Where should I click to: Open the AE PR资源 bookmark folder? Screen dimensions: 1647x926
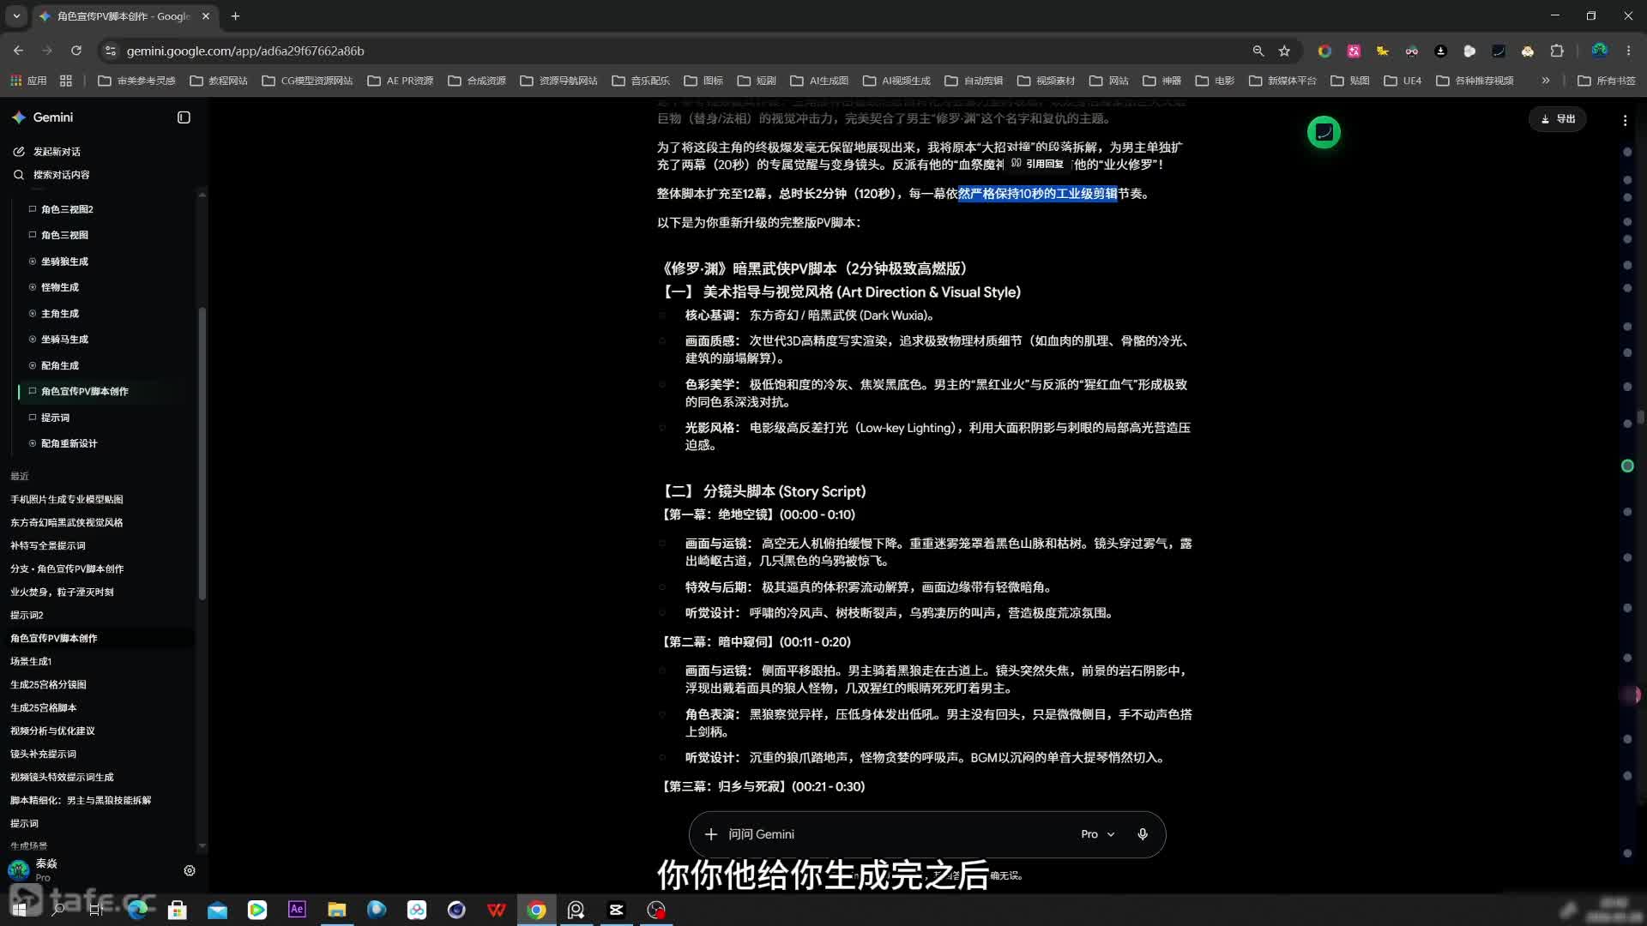[x=401, y=81]
